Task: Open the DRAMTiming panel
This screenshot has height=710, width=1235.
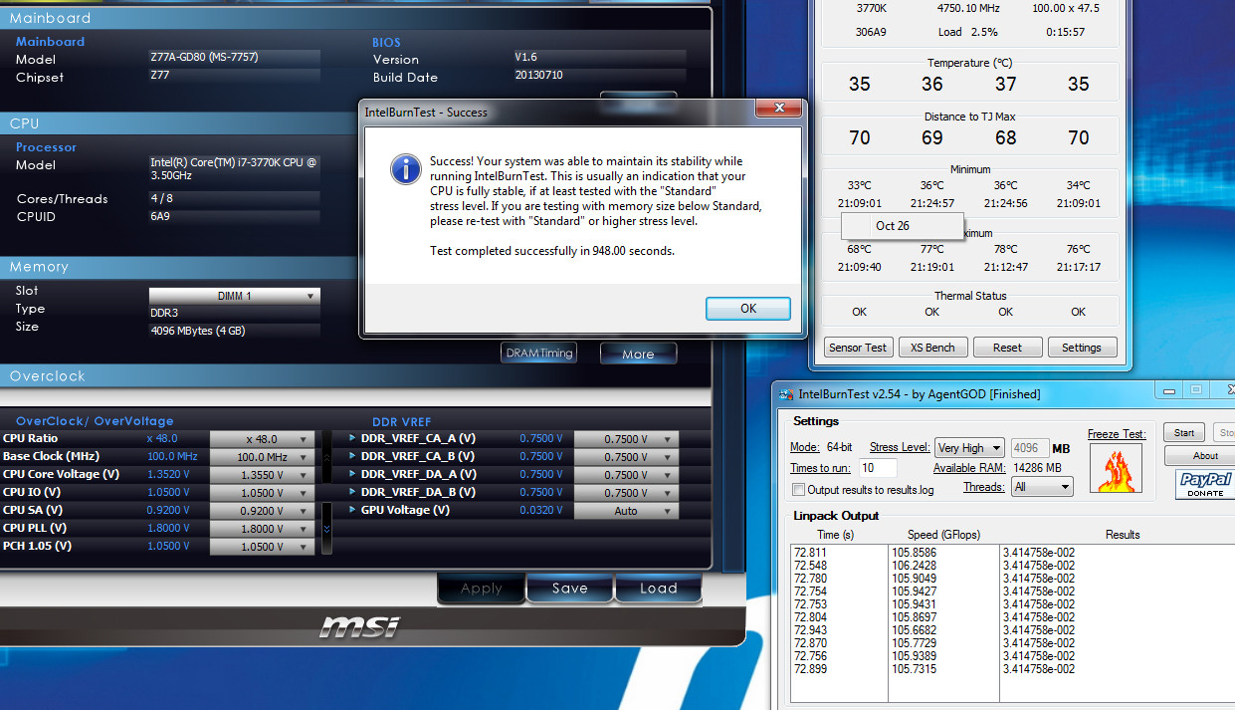Action: click(x=538, y=354)
